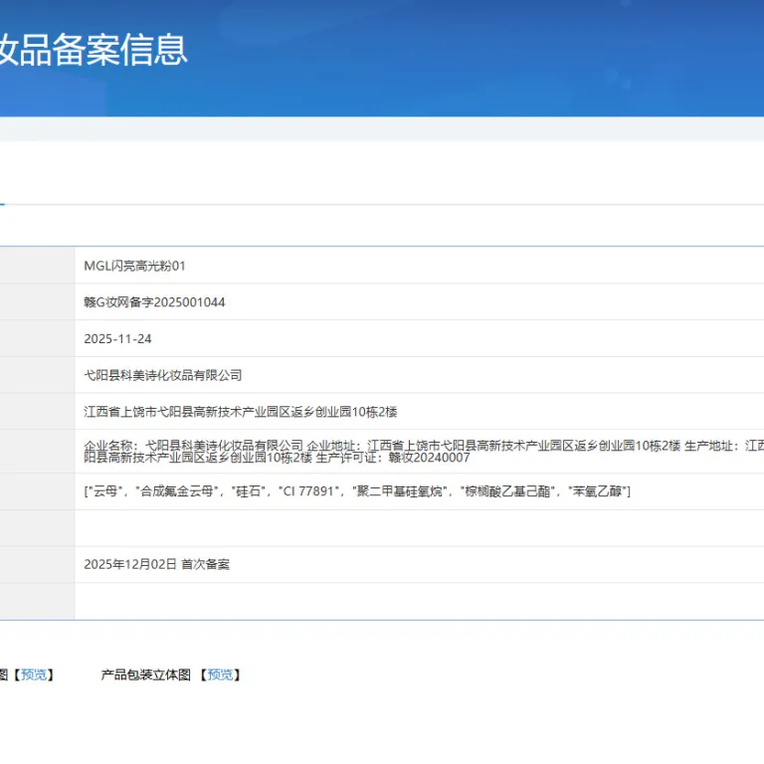The height and width of the screenshot is (764, 764).
Task: Select product name text MGL闪亮高光粉01
Action: click(x=134, y=266)
